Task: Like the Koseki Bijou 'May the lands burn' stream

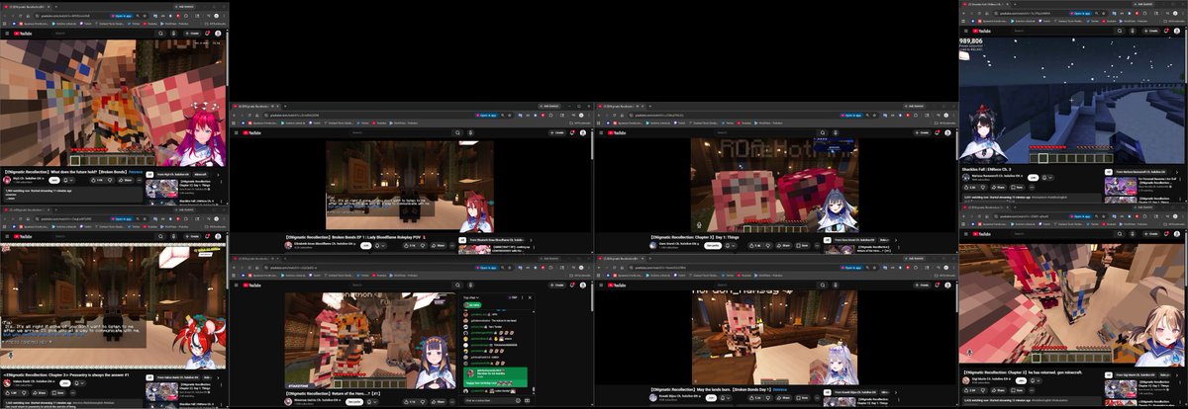Action: [755, 398]
